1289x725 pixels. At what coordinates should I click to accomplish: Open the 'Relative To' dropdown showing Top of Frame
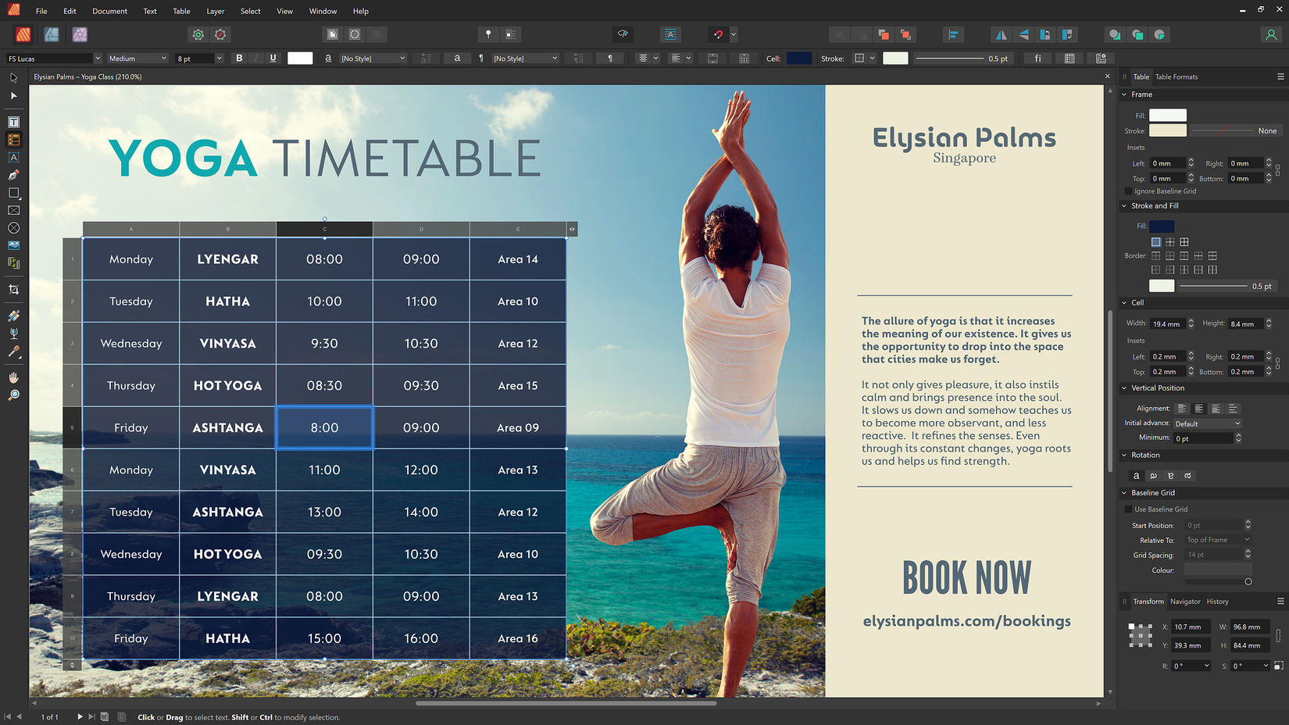[1216, 540]
